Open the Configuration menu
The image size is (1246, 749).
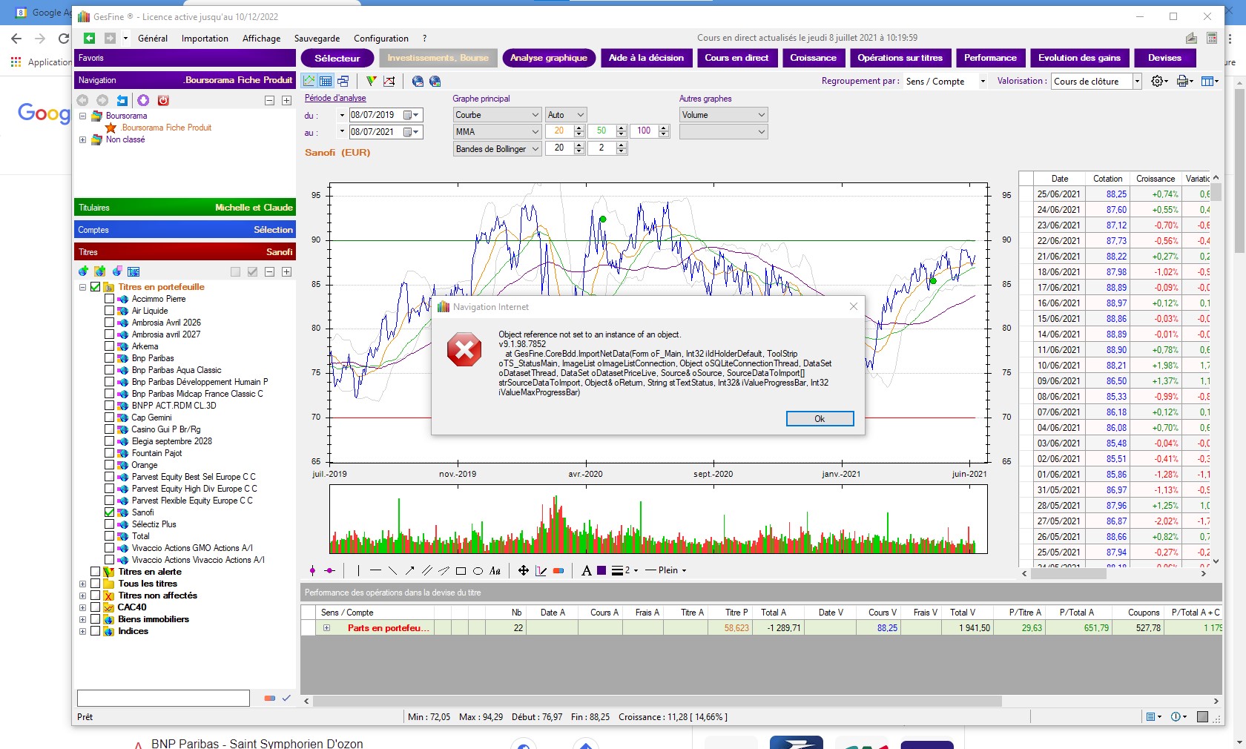click(x=380, y=39)
